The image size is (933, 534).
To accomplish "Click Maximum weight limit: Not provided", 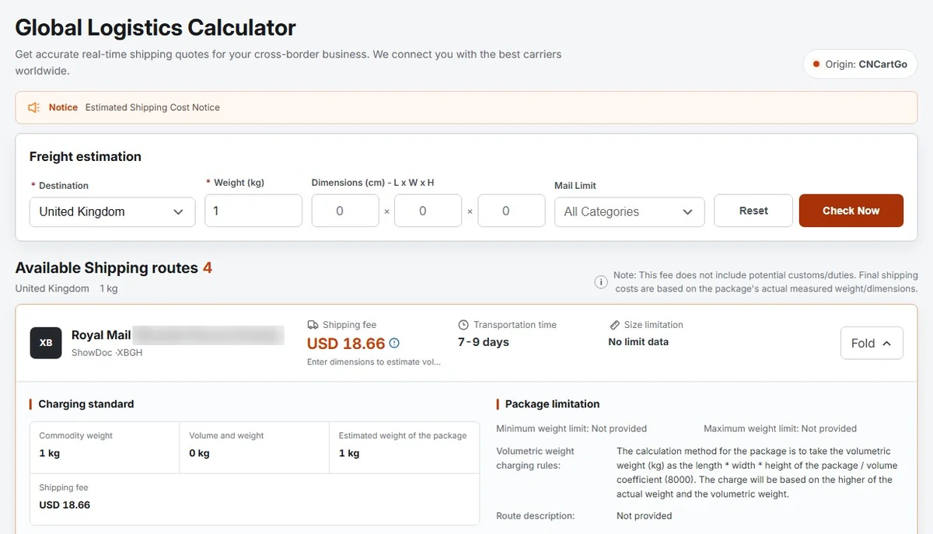I will pos(780,428).
